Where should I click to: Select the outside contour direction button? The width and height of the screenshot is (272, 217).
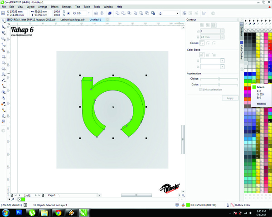click(213, 25)
